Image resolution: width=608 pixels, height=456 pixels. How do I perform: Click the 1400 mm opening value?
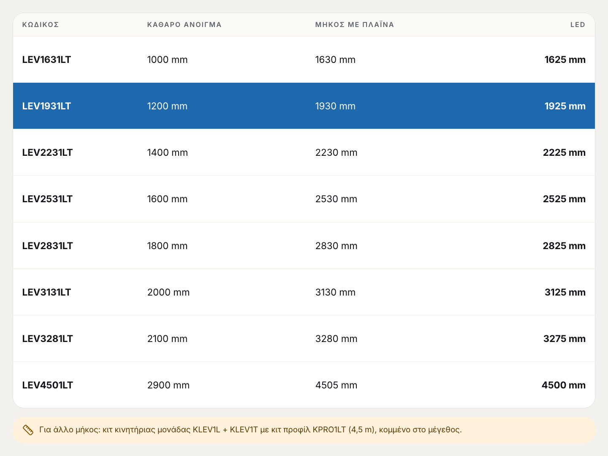click(x=168, y=152)
